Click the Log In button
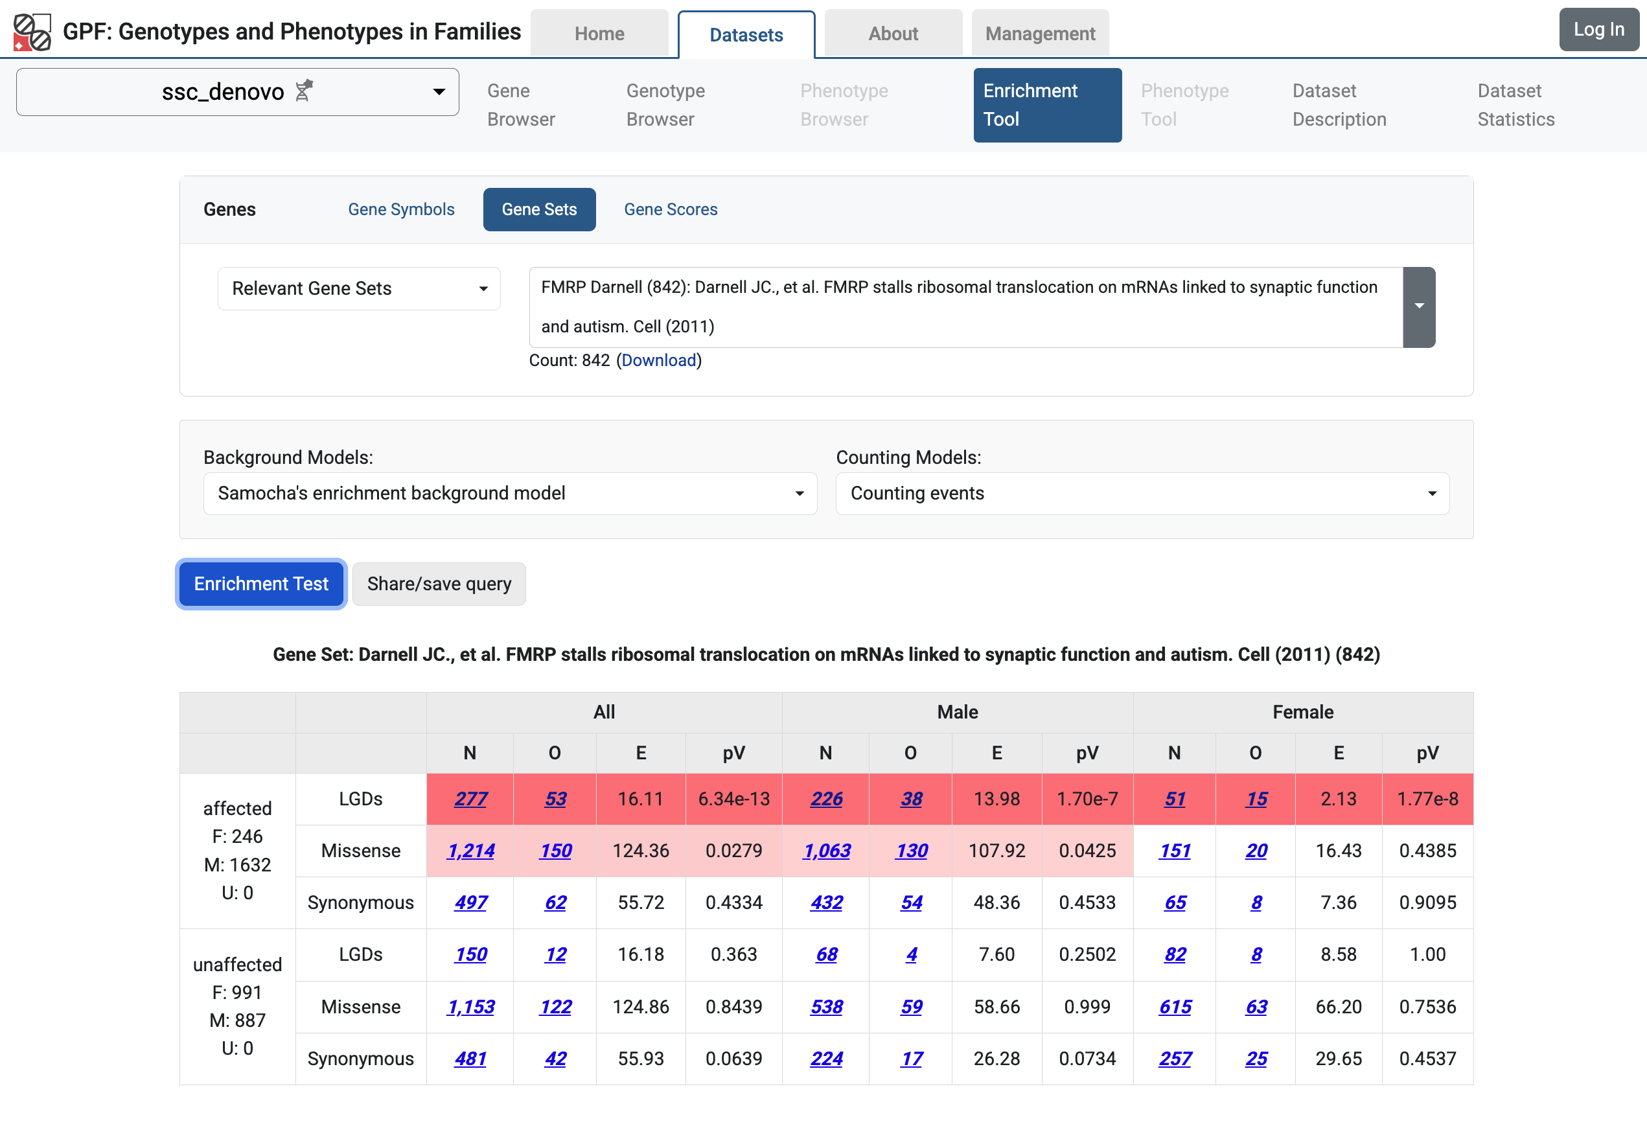1647x1139 pixels. pos(1598,29)
